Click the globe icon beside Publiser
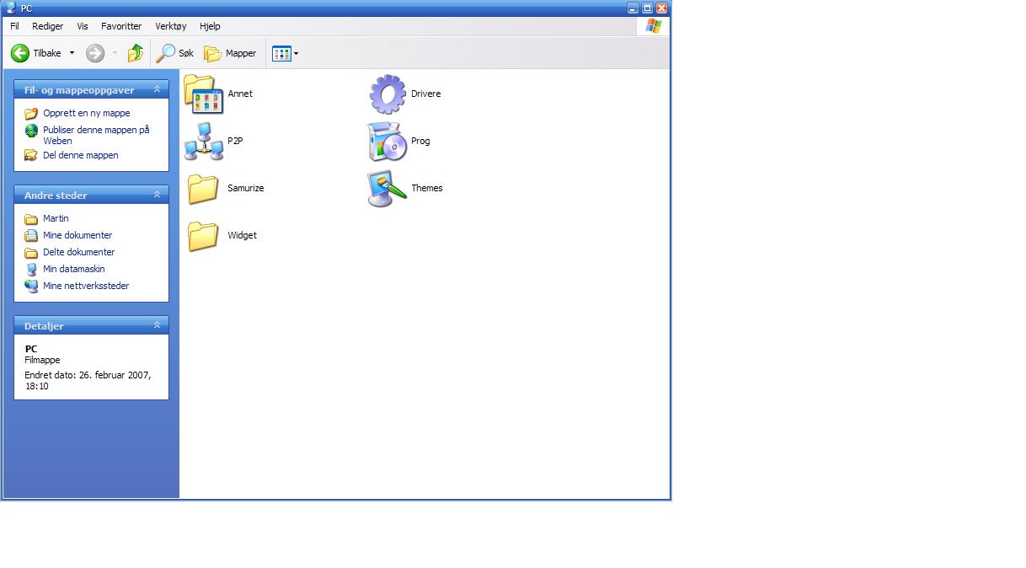Screen dimensions: 1026x568 pos(31,131)
